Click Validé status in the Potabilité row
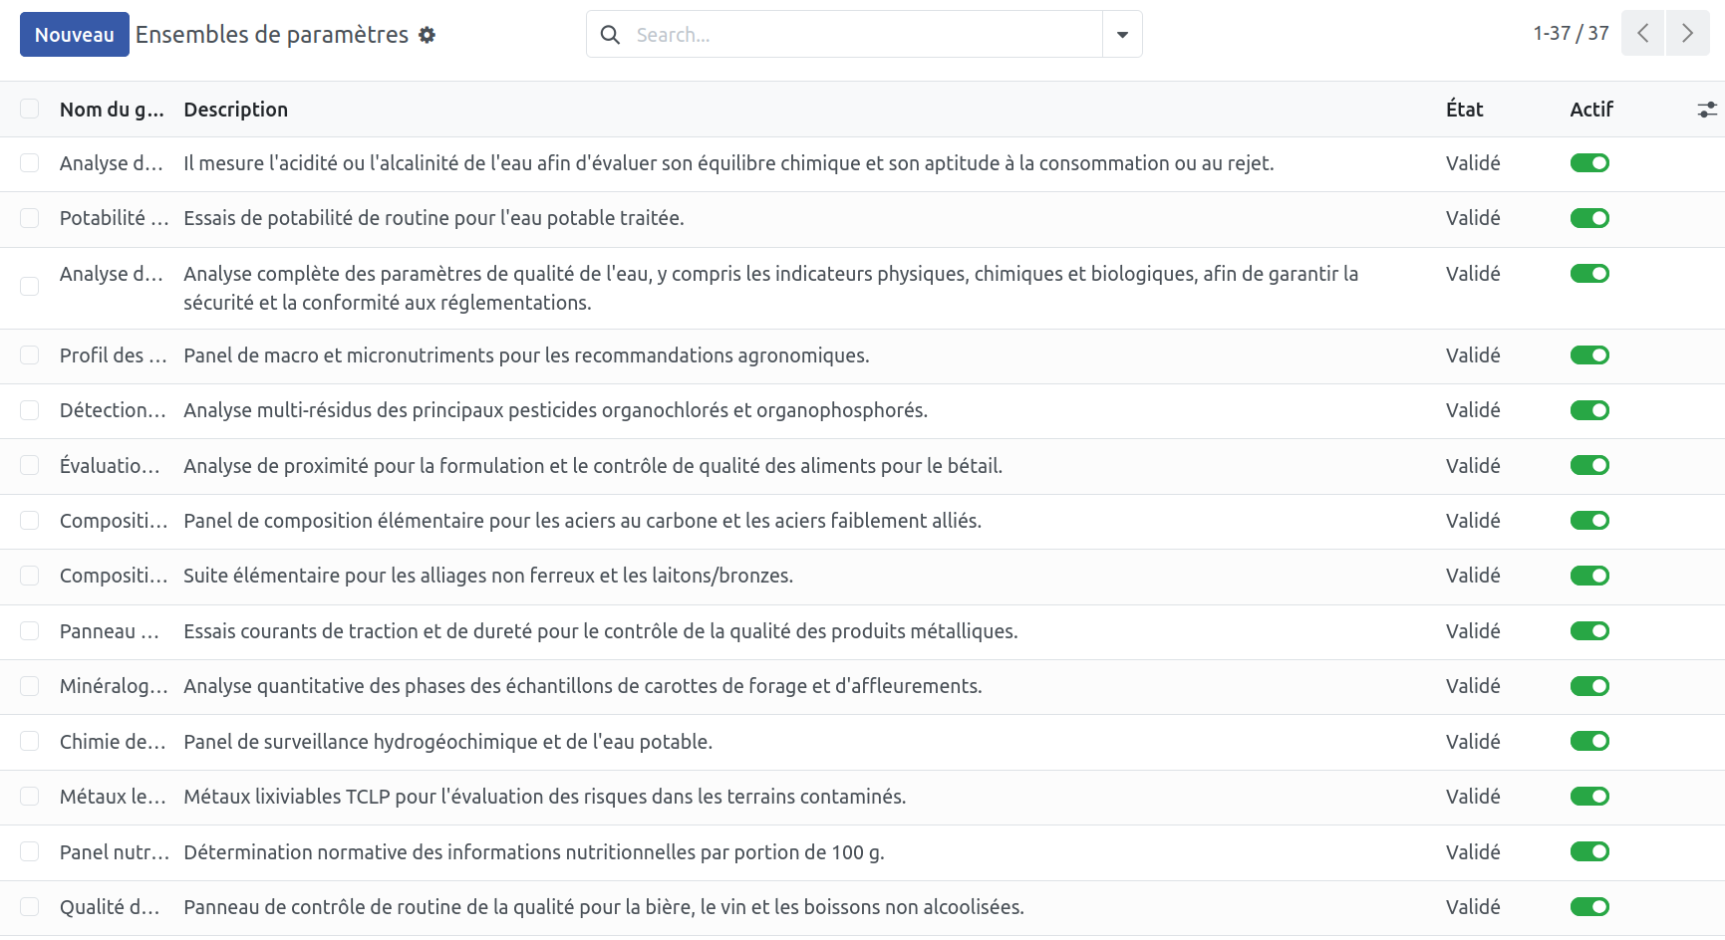 coord(1473,218)
